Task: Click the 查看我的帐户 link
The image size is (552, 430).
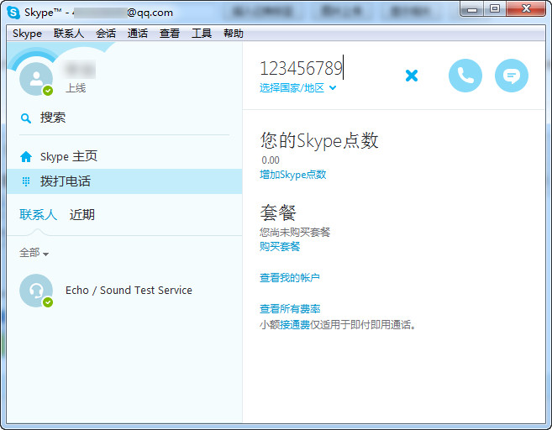Action: pyautogui.click(x=290, y=278)
